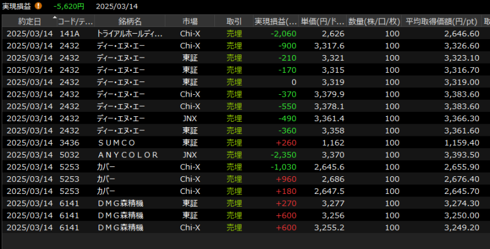The width and height of the screenshot is (490, 249).
Task: Click average cost 3,393.50 cell
Action: pyautogui.click(x=462, y=155)
